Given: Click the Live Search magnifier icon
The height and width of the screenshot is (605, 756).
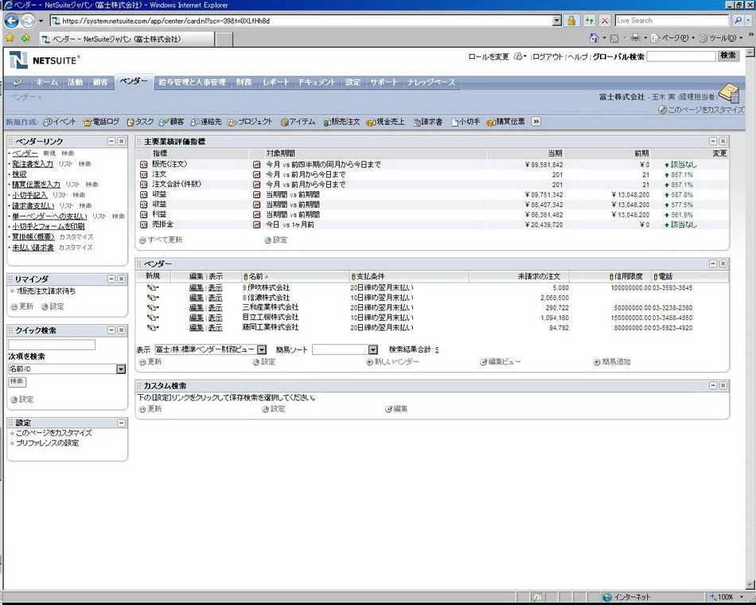Looking at the screenshot, I should [x=738, y=21].
